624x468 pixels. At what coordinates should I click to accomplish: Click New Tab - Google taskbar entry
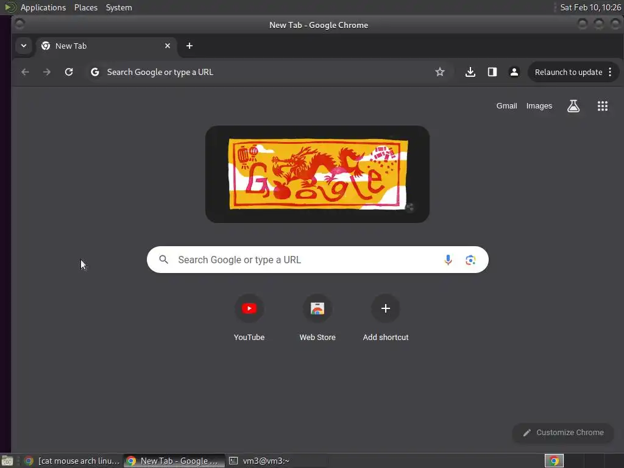[x=174, y=461]
